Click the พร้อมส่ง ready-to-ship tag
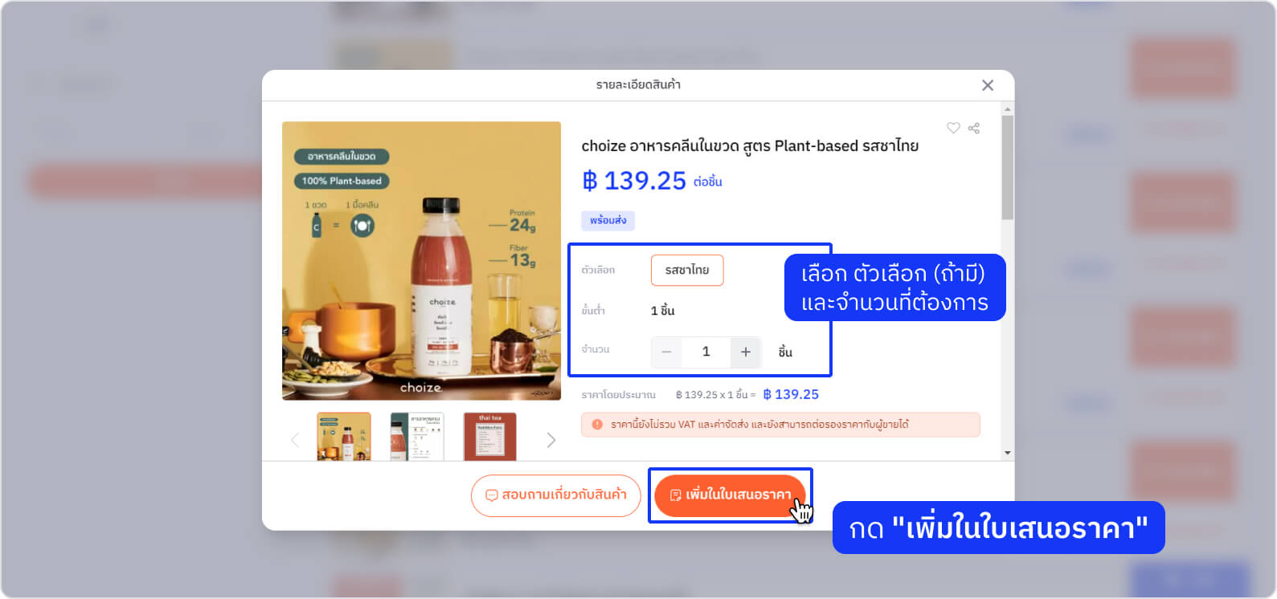Screen dimensions: 1277x599 pos(608,221)
